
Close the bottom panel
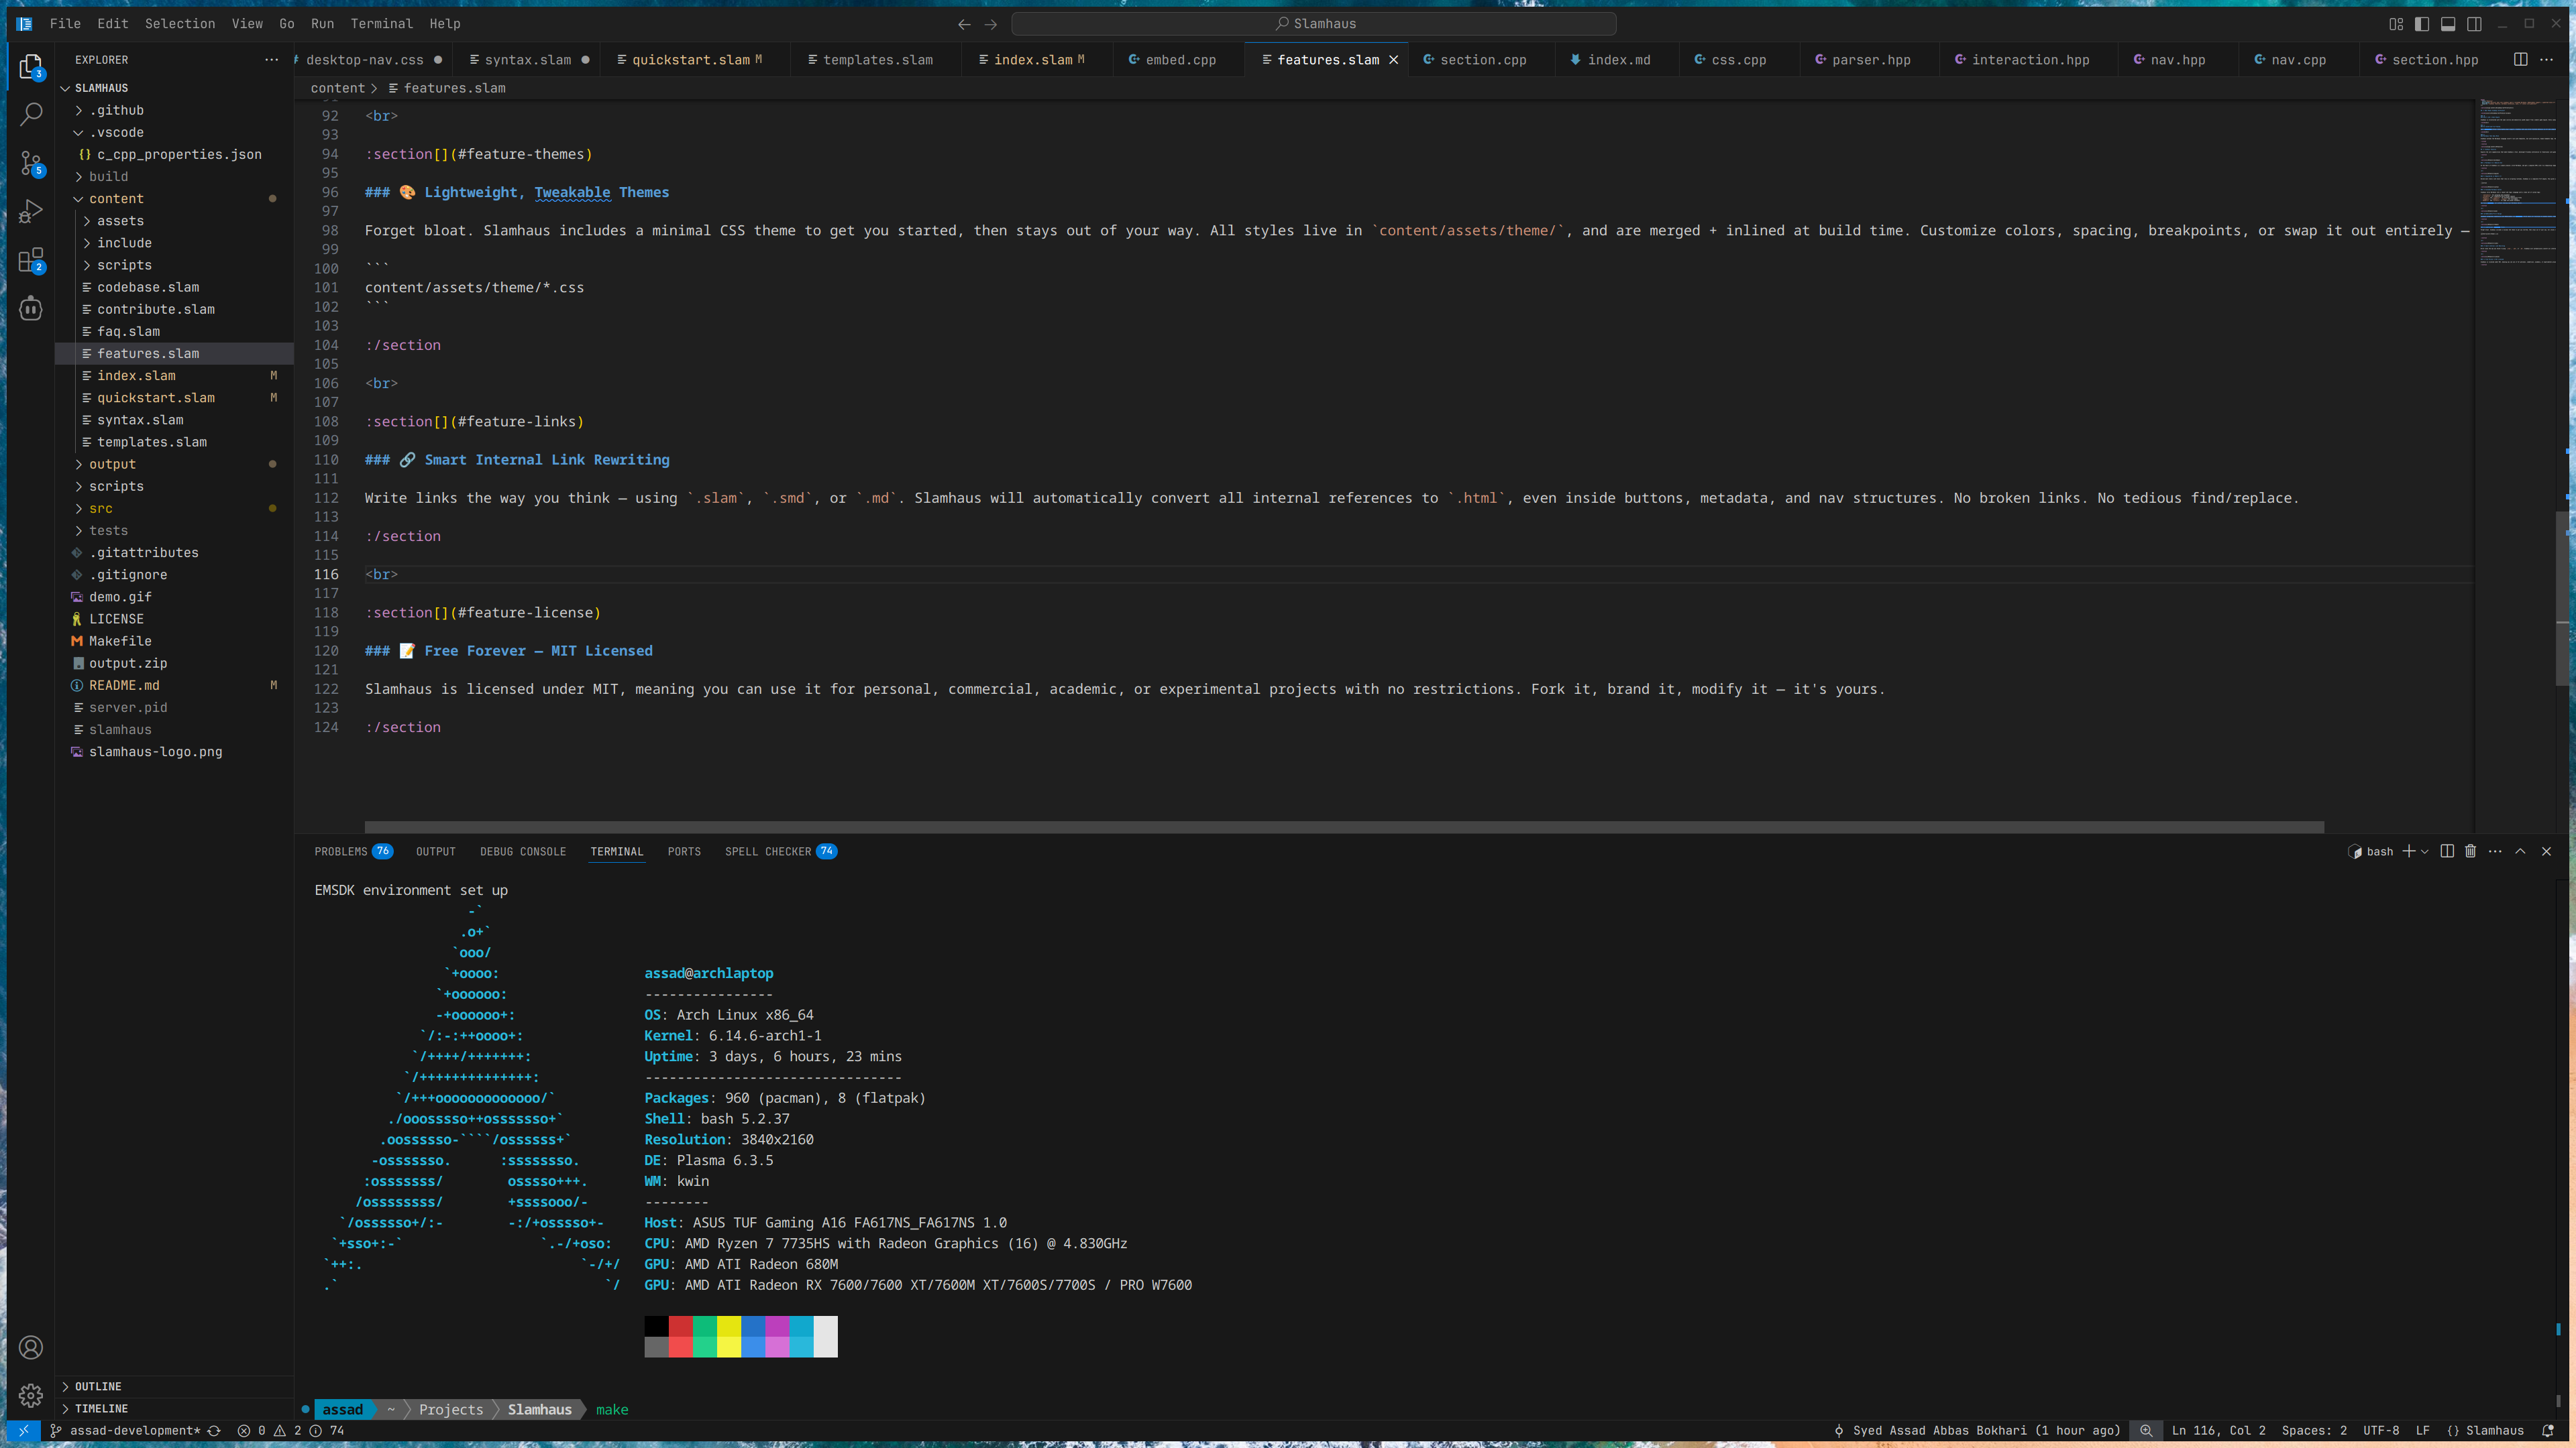point(2546,851)
